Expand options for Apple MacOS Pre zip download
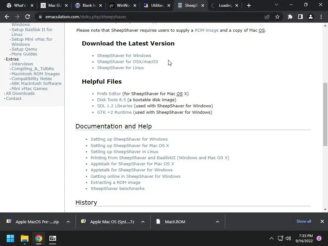Screen dimensions: 328x246 pos(68,222)
